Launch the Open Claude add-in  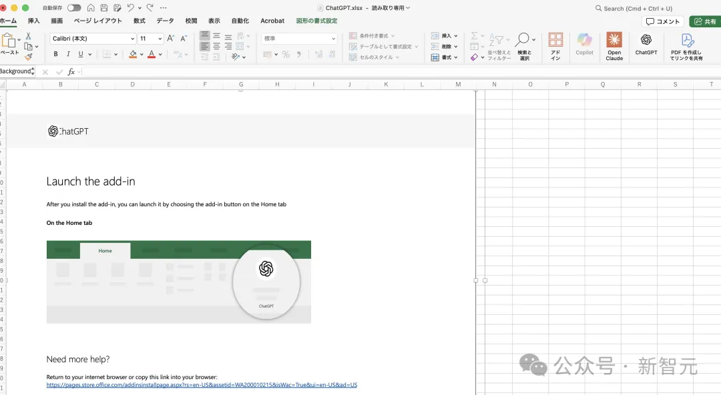coord(614,45)
